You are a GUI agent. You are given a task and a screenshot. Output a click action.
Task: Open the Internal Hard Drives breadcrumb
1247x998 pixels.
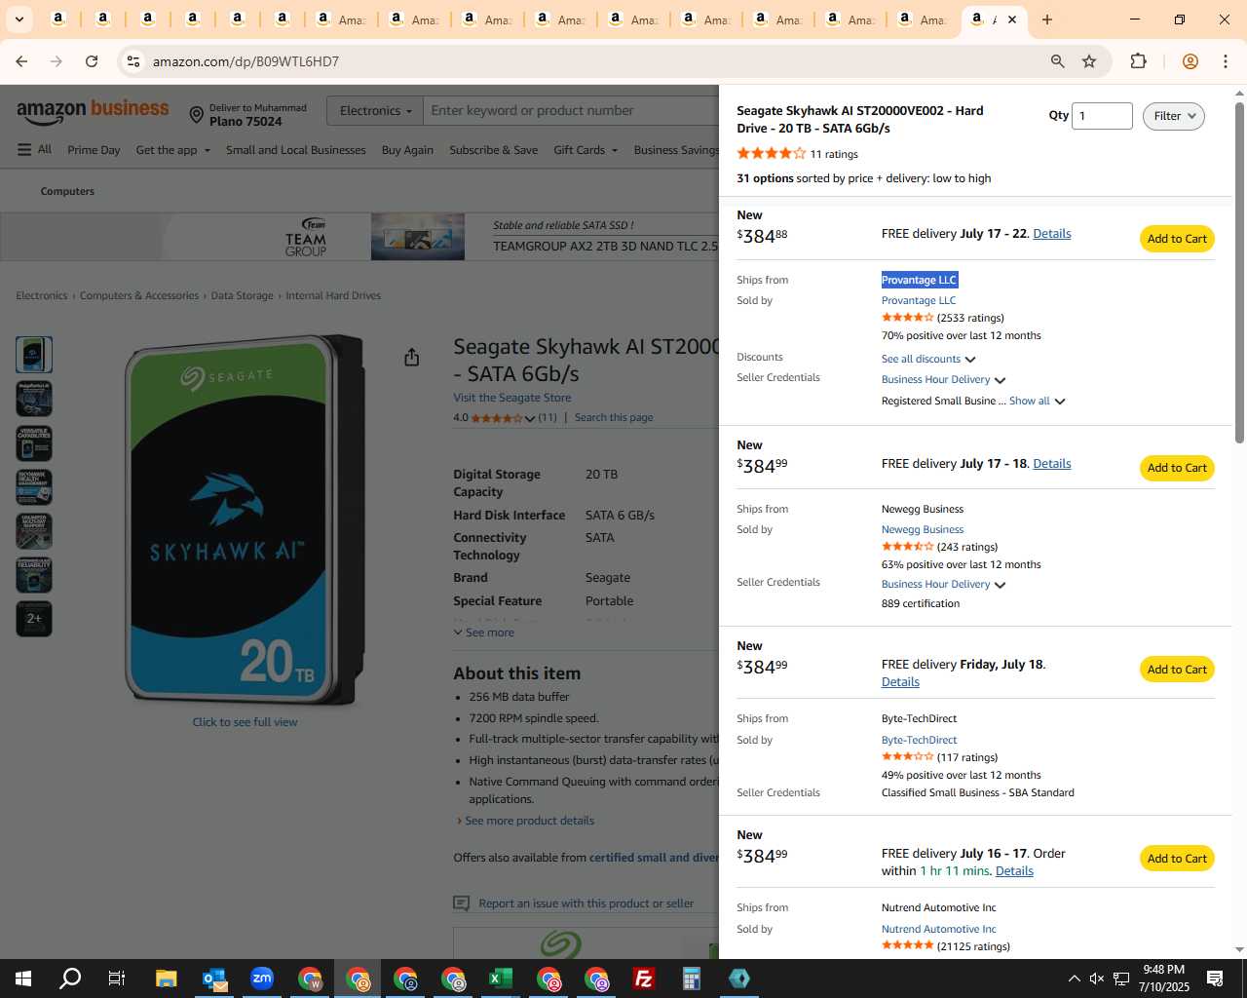click(333, 295)
